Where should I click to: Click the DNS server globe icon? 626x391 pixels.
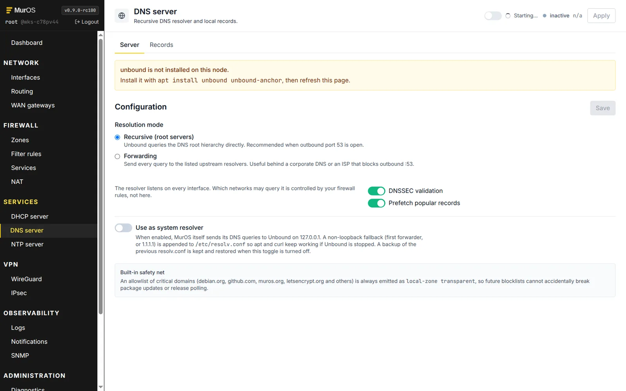point(122,16)
